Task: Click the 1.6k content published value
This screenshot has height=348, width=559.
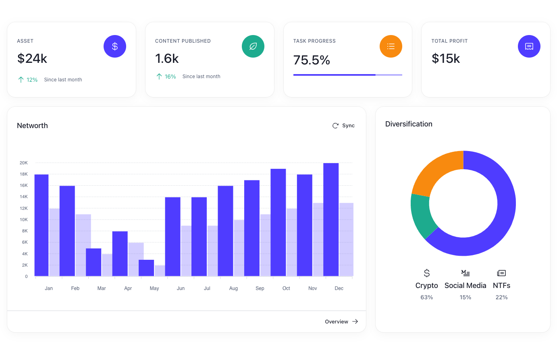Action: (x=167, y=58)
